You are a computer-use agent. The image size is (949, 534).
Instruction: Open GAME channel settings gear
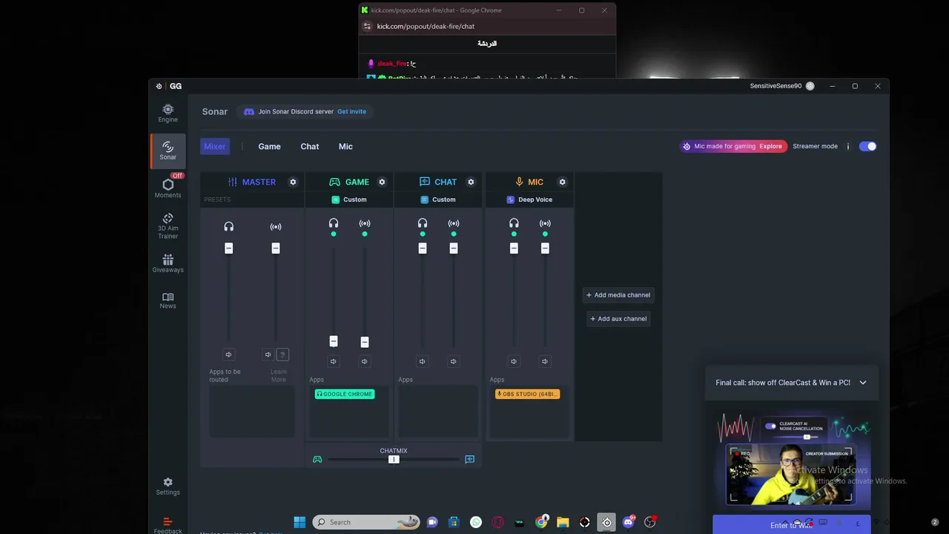pos(382,182)
